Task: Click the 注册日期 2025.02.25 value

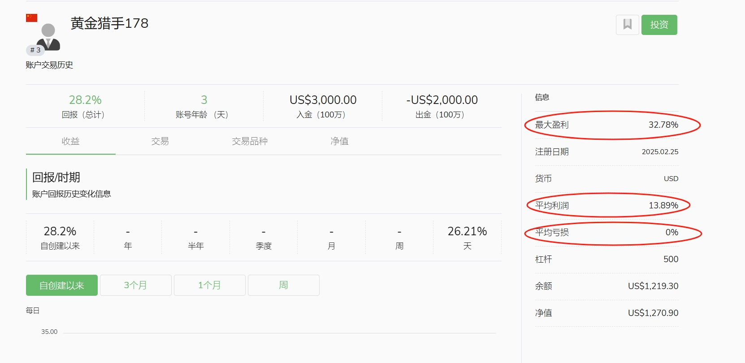Action: [x=660, y=151]
